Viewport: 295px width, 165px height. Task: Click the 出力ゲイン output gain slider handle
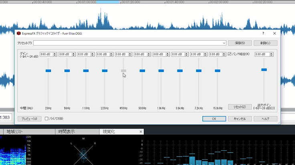(264, 70)
